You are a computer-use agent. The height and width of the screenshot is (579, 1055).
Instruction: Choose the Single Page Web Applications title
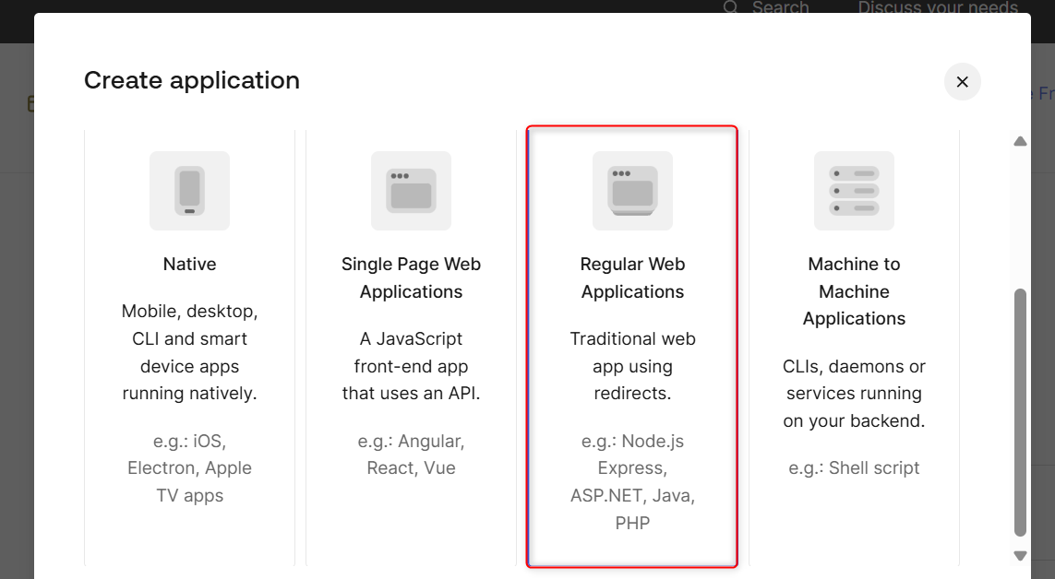click(x=411, y=278)
